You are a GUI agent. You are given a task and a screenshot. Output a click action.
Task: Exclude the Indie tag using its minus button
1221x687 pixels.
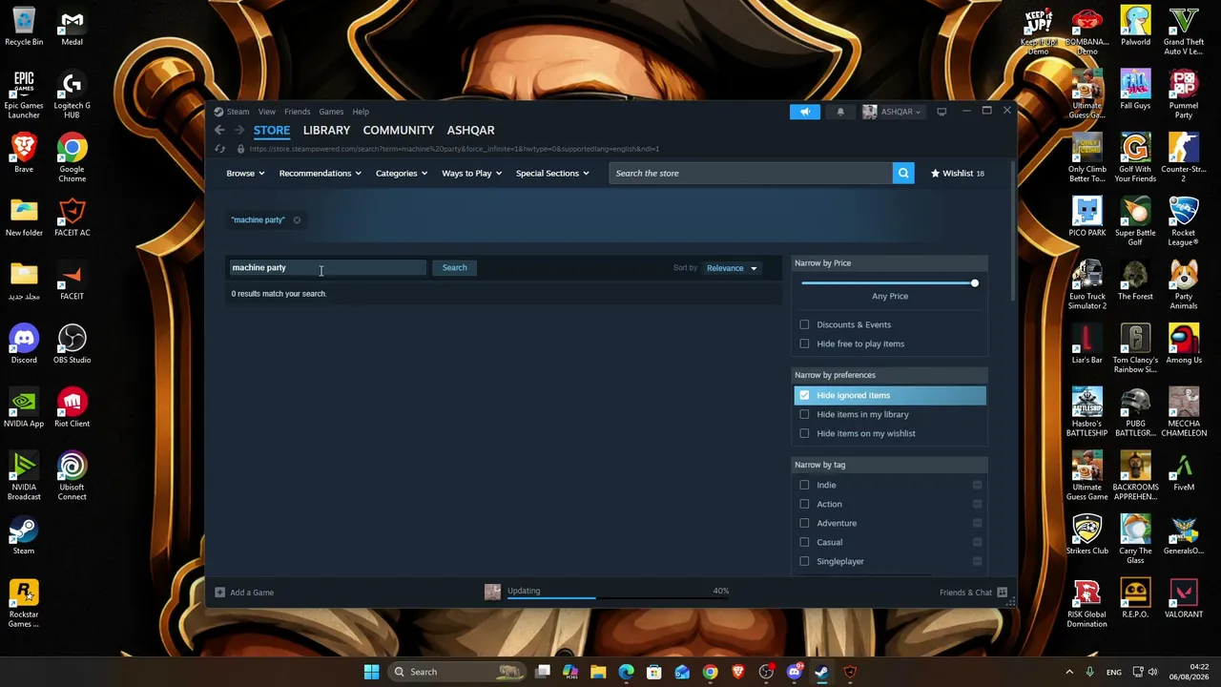[977, 485]
